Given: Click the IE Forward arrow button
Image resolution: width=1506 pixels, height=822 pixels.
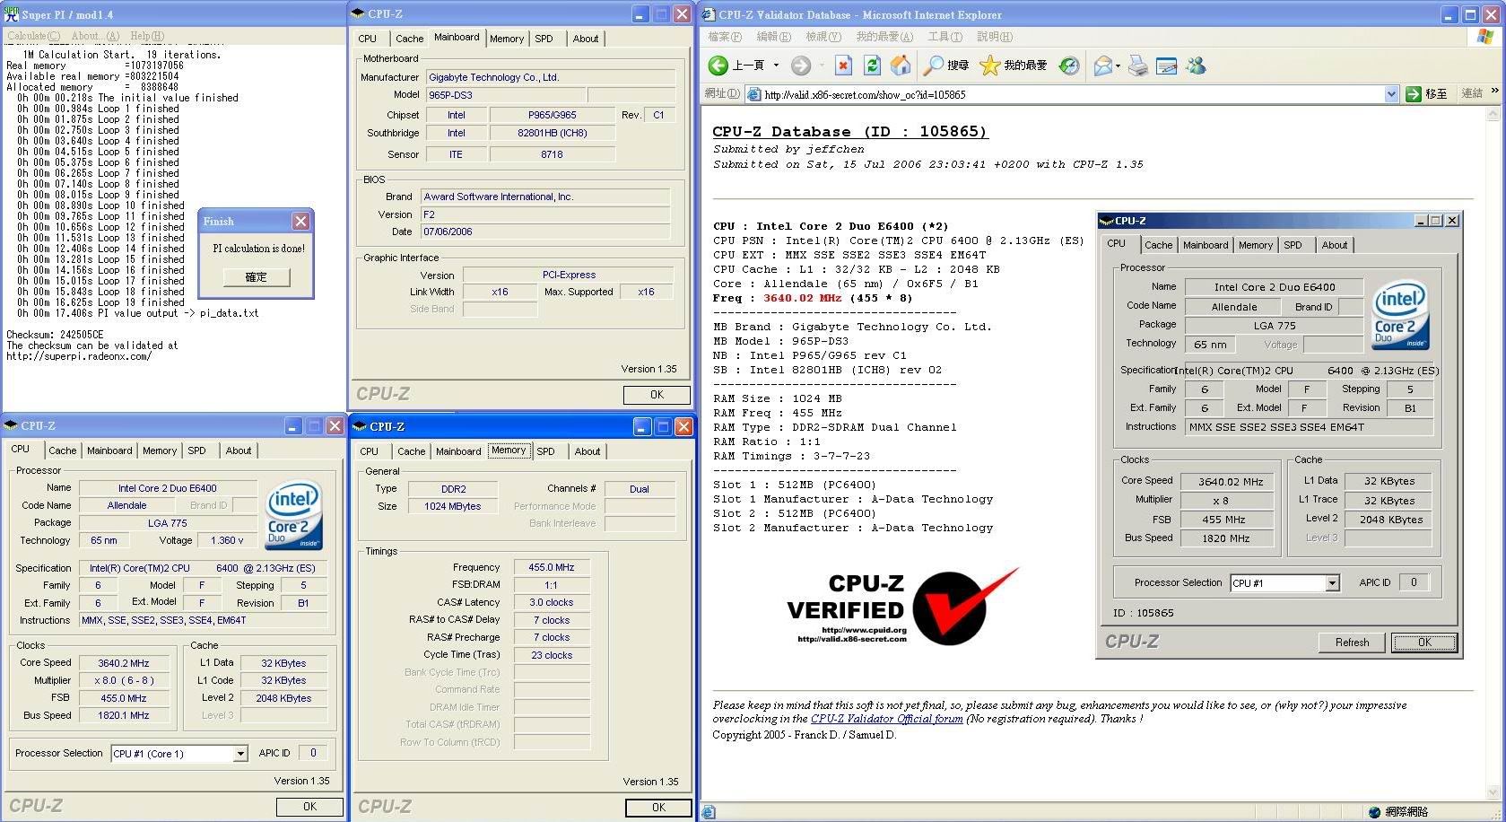Looking at the screenshot, I should 801,66.
